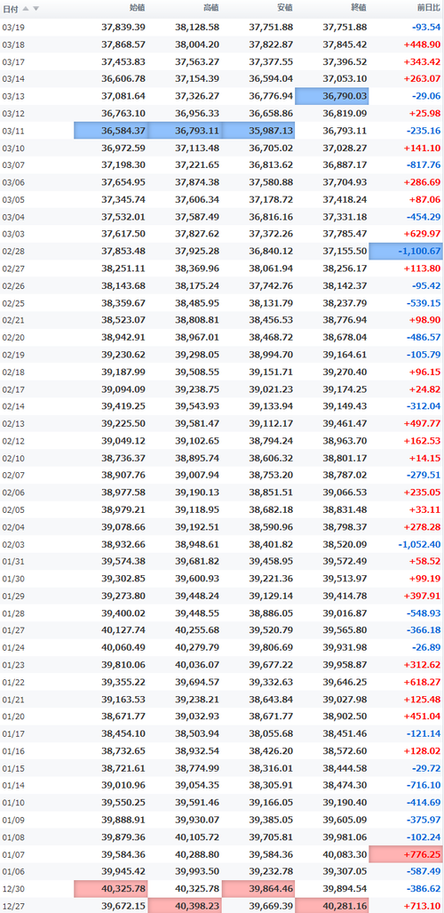Select the 01/28 high value 39,448.55
444x913 pixels.
[197, 613]
